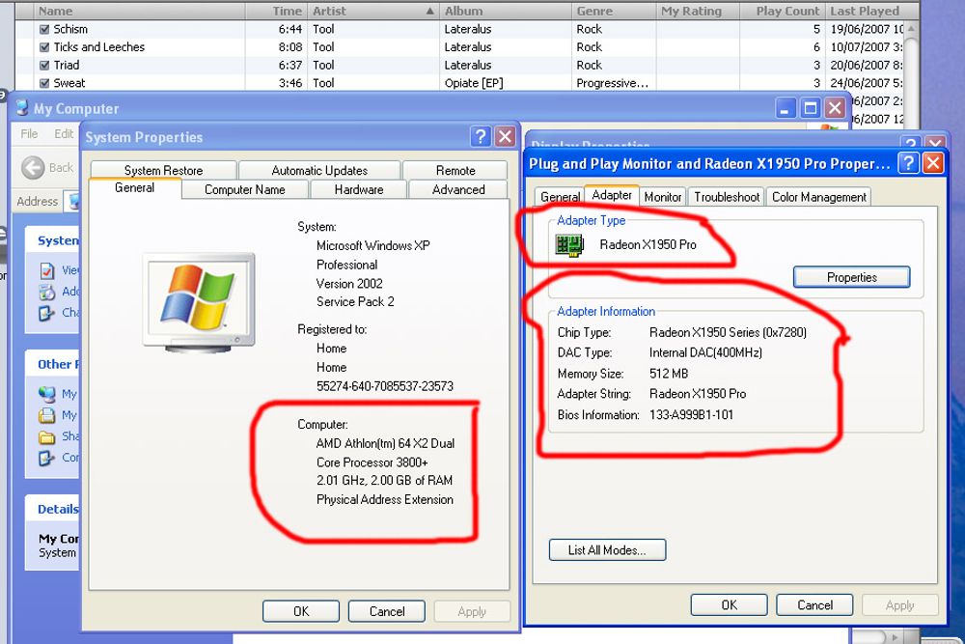Click the Radeon X1950 Pro adapter card icon
The width and height of the screenshot is (965, 644).
[569, 244]
